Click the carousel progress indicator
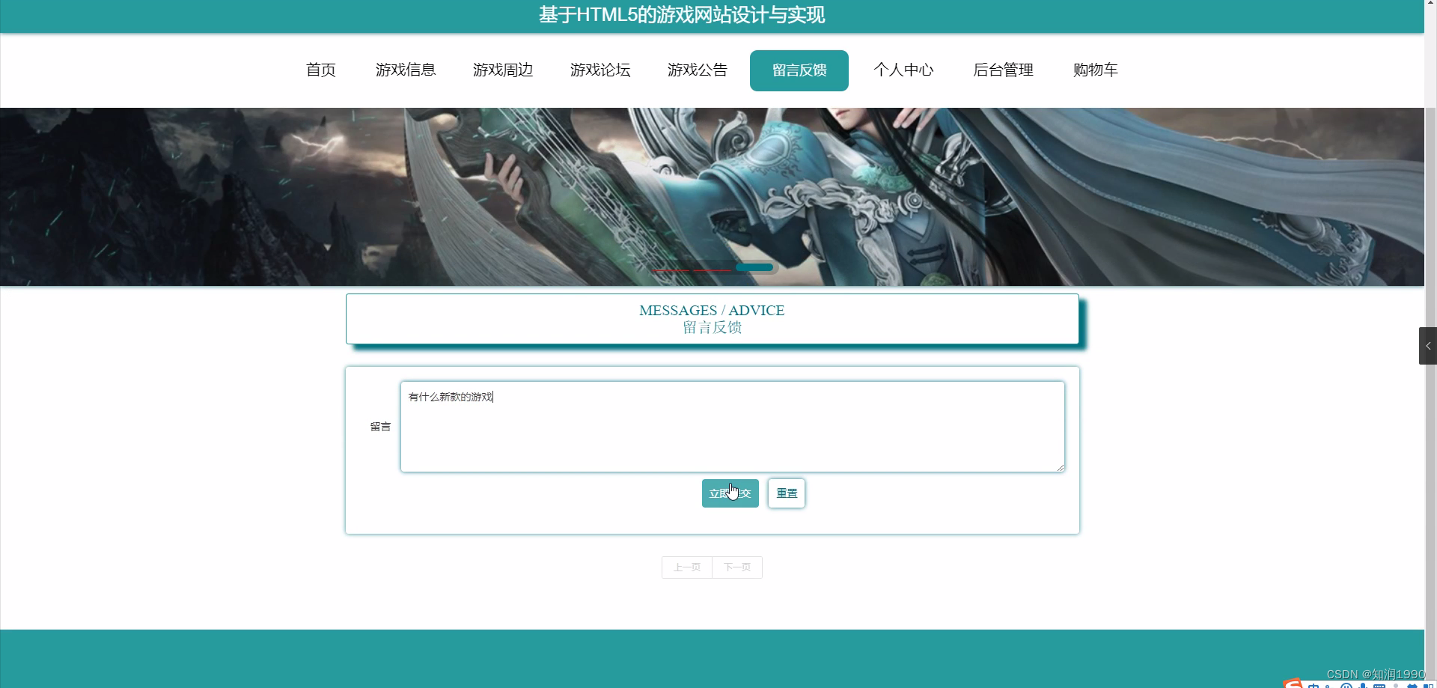The width and height of the screenshot is (1437, 688). [755, 267]
